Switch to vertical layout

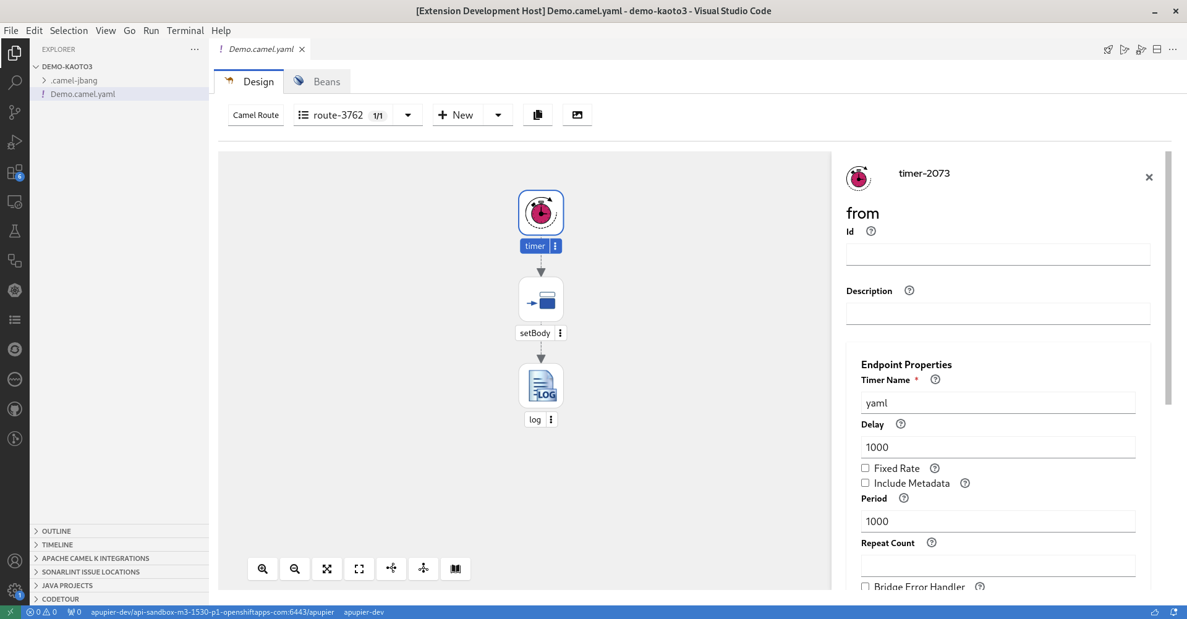(x=423, y=569)
